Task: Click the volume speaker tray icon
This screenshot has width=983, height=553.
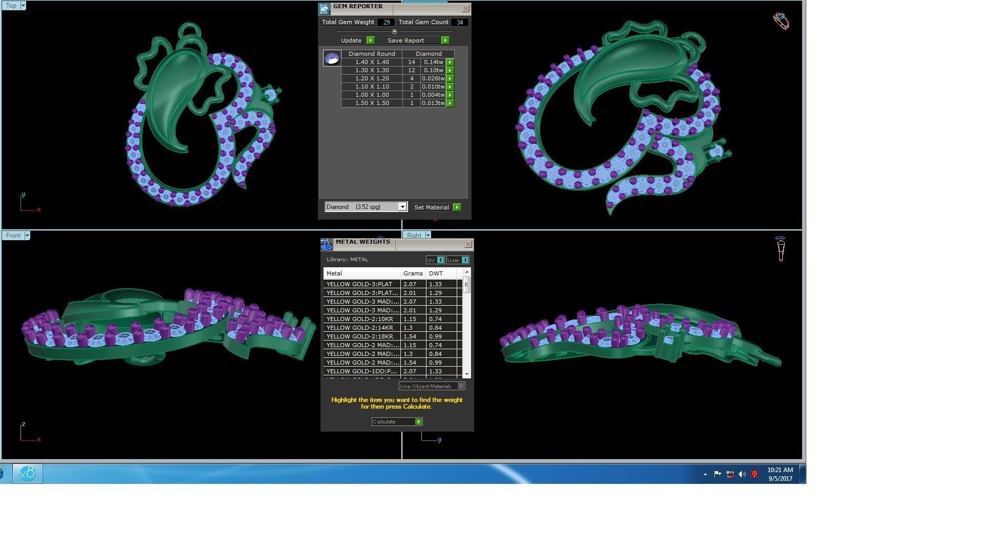Action: click(x=742, y=475)
